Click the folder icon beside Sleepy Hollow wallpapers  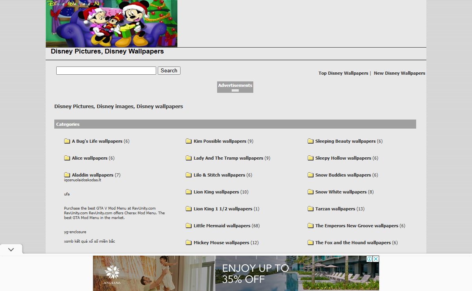tap(310, 158)
